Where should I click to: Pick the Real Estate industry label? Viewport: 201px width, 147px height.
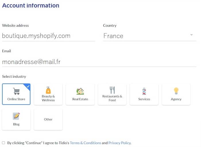pos(80,99)
